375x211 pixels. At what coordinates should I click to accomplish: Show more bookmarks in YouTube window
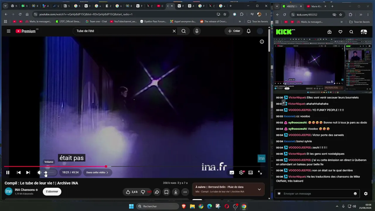click(x=240, y=21)
